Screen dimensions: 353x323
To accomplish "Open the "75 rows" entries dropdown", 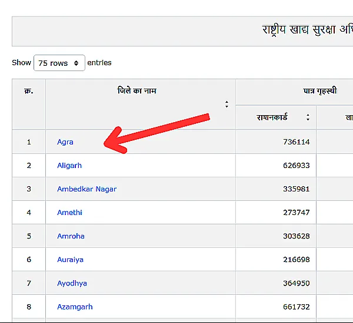I will click(x=59, y=63).
